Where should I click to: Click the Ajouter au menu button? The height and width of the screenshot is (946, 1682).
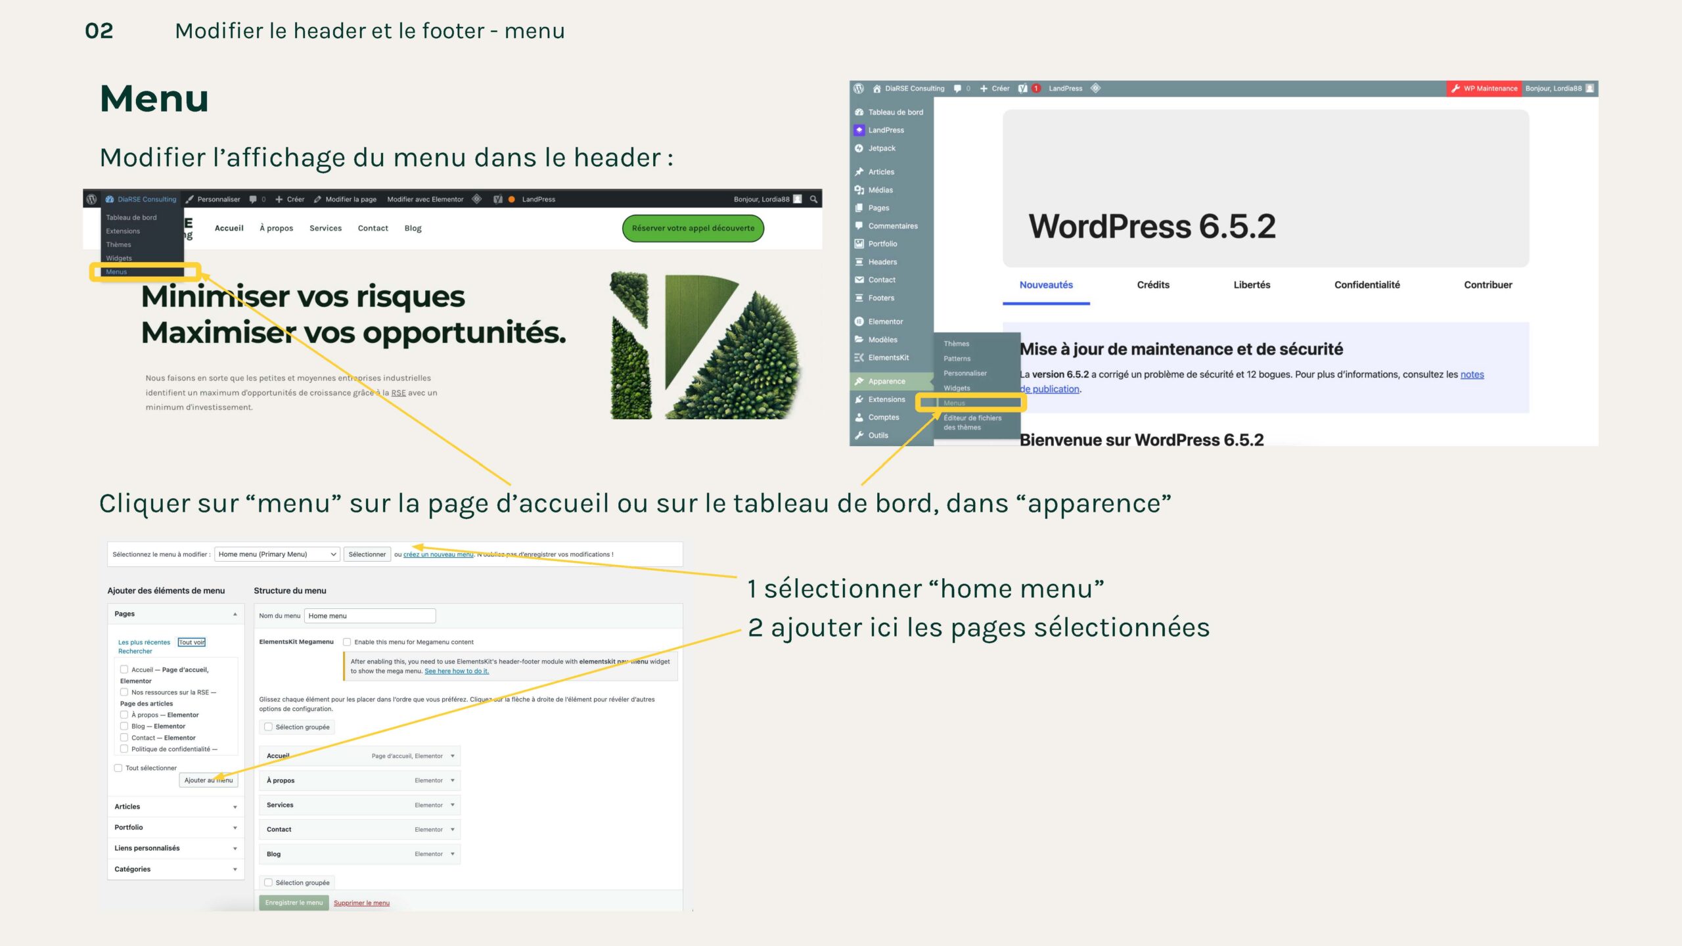click(x=208, y=780)
